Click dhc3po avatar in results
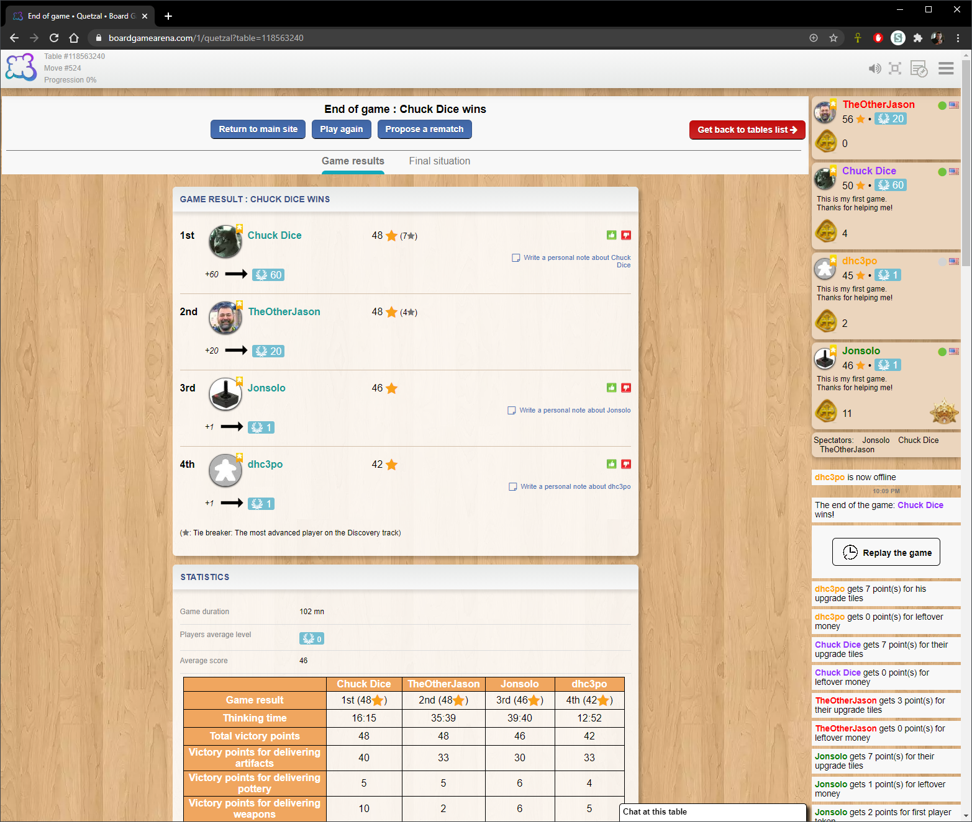 pos(225,470)
